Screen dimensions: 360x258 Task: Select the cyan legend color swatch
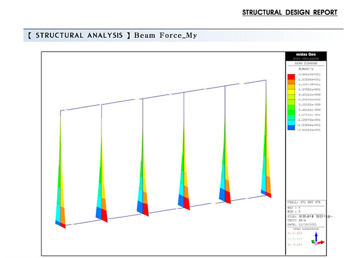[x=291, y=123]
